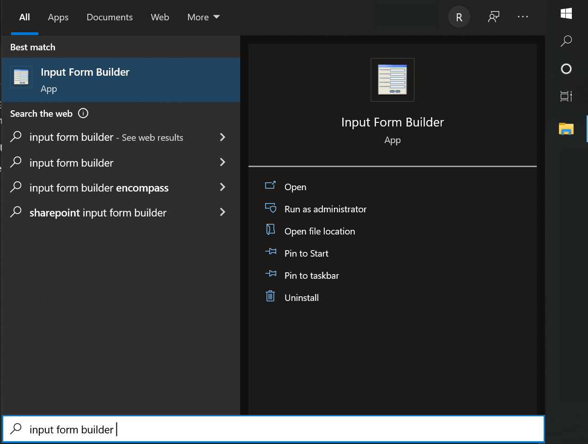The width and height of the screenshot is (588, 444).
Task: Click the pin icon beside Pin to taskbar
Action: pyautogui.click(x=271, y=274)
